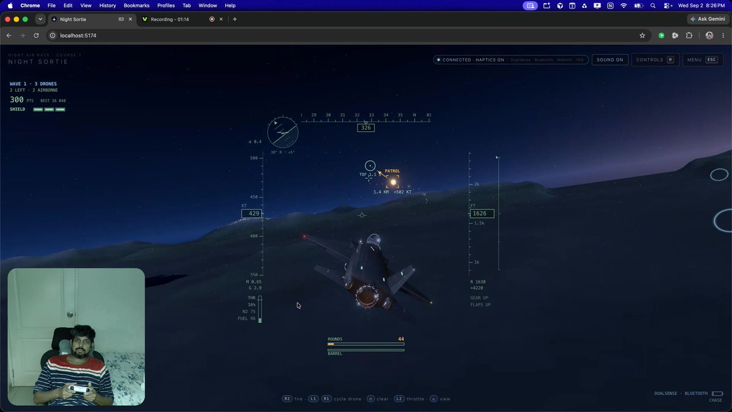Viewport: 732px width, 412px height.
Task: Click the CHASE view label
Action: 716,400
